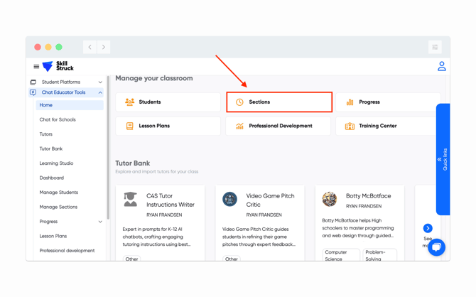
Task: Click the Lesson Plans card icon
Action: pos(130,126)
